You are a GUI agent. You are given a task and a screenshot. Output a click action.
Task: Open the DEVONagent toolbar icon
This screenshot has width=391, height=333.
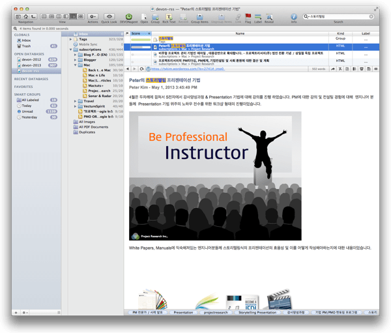pos(128,16)
